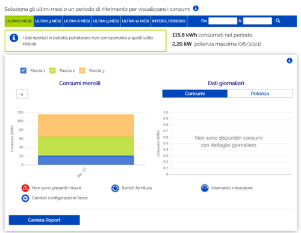
Task: Switch to the Consumi daily data tab
Action: click(194, 94)
